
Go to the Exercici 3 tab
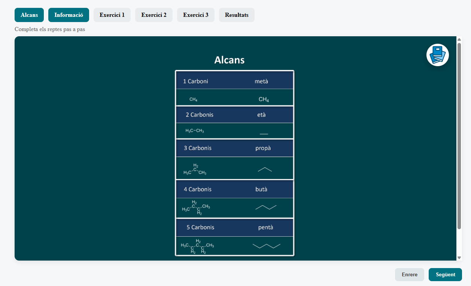pos(196,15)
